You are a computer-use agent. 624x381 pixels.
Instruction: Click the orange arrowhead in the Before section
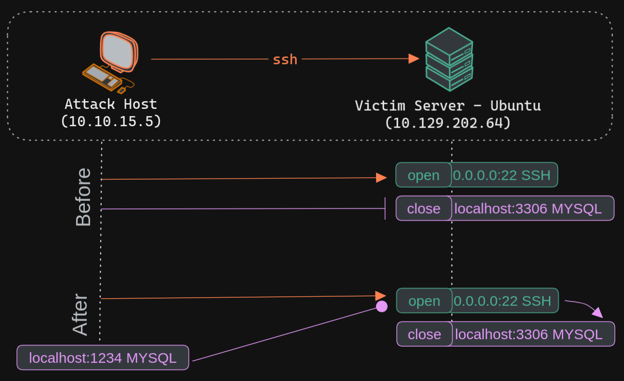[x=381, y=178]
